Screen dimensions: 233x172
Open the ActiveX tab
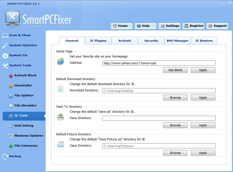click(125, 41)
